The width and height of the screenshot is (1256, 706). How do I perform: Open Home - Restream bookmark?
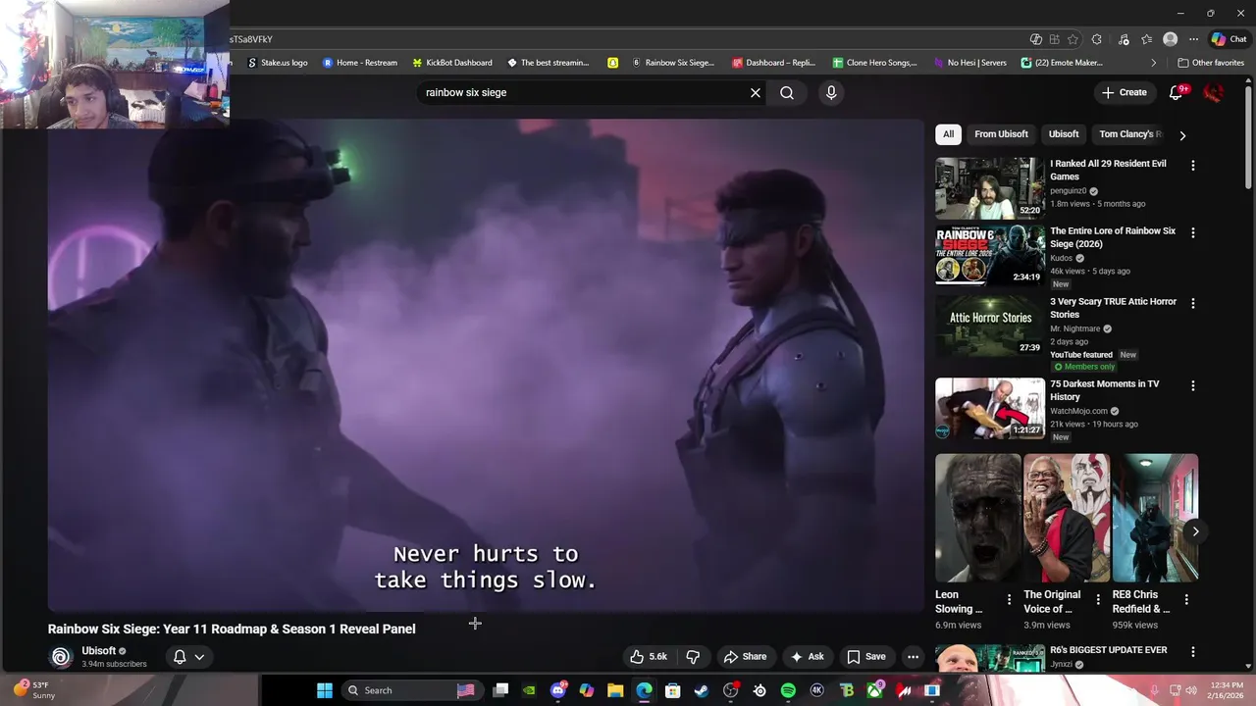(x=360, y=63)
